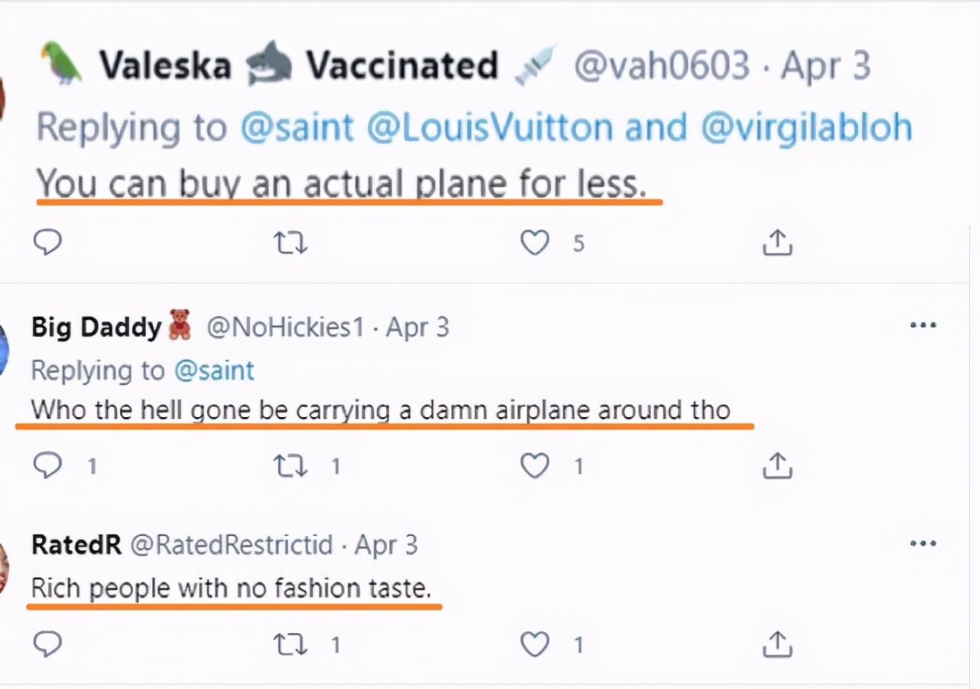This screenshot has width=980, height=689.
Task: Open the @RatedRestrictid profile handle
Action: pos(232,545)
